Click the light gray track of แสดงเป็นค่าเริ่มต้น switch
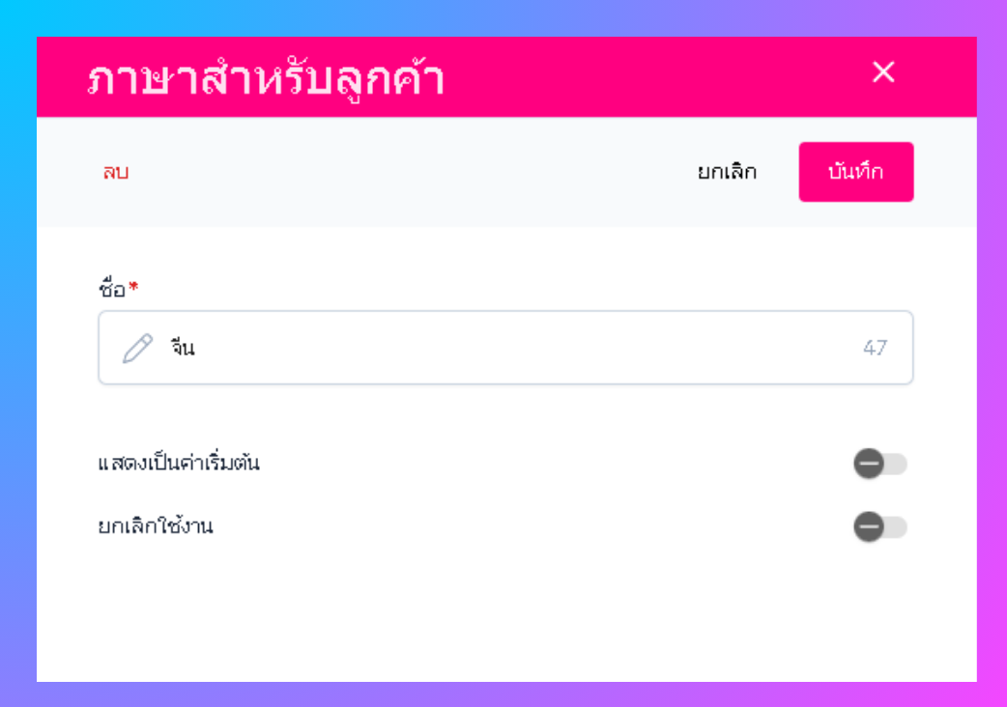Image resolution: width=1007 pixels, height=707 pixels. (898, 465)
